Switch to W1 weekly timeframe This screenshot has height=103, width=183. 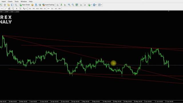[x=56, y=9]
